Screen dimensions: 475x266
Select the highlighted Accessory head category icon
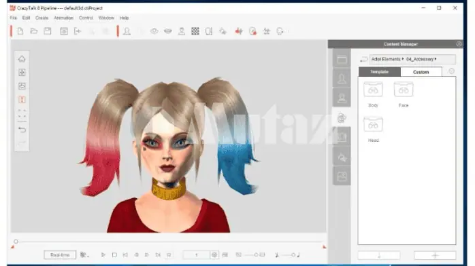point(342,118)
